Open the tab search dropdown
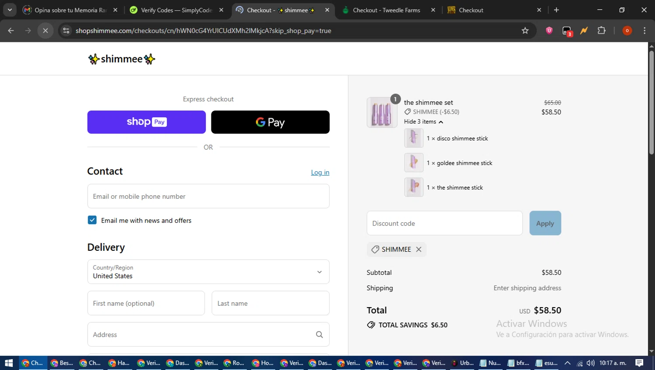 pos(10,10)
